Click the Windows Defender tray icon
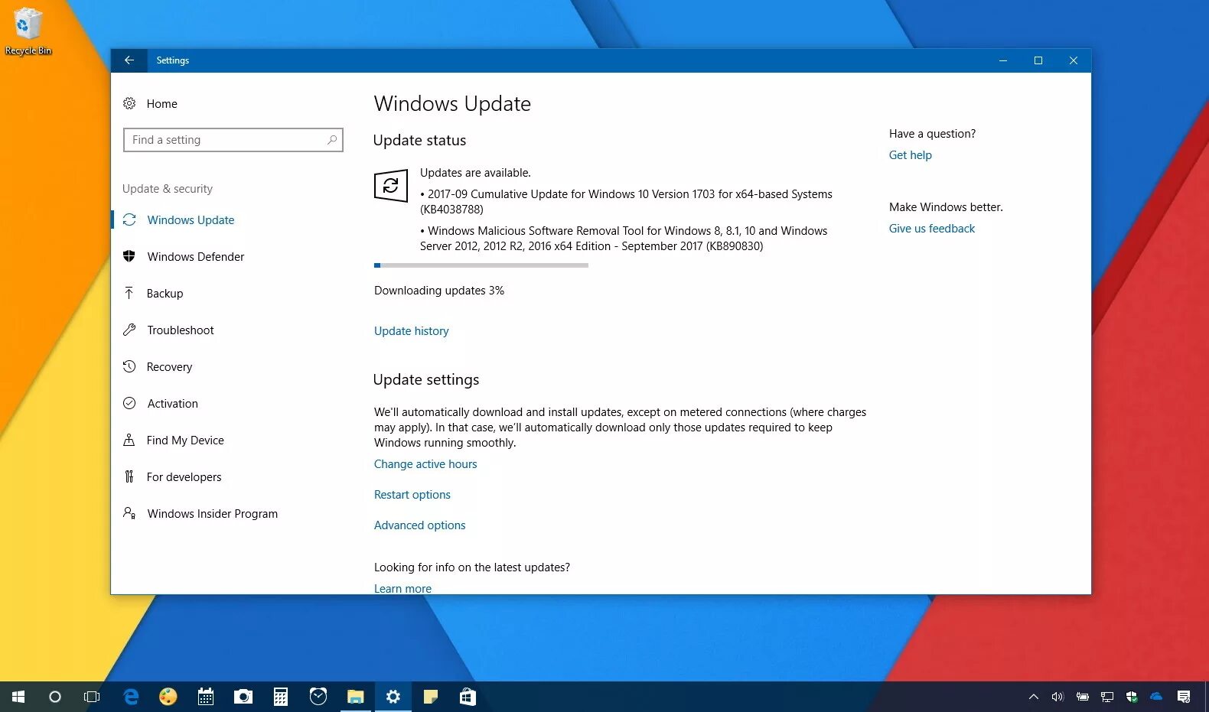The width and height of the screenshot is (1209, 712). tap(1132, 697)
